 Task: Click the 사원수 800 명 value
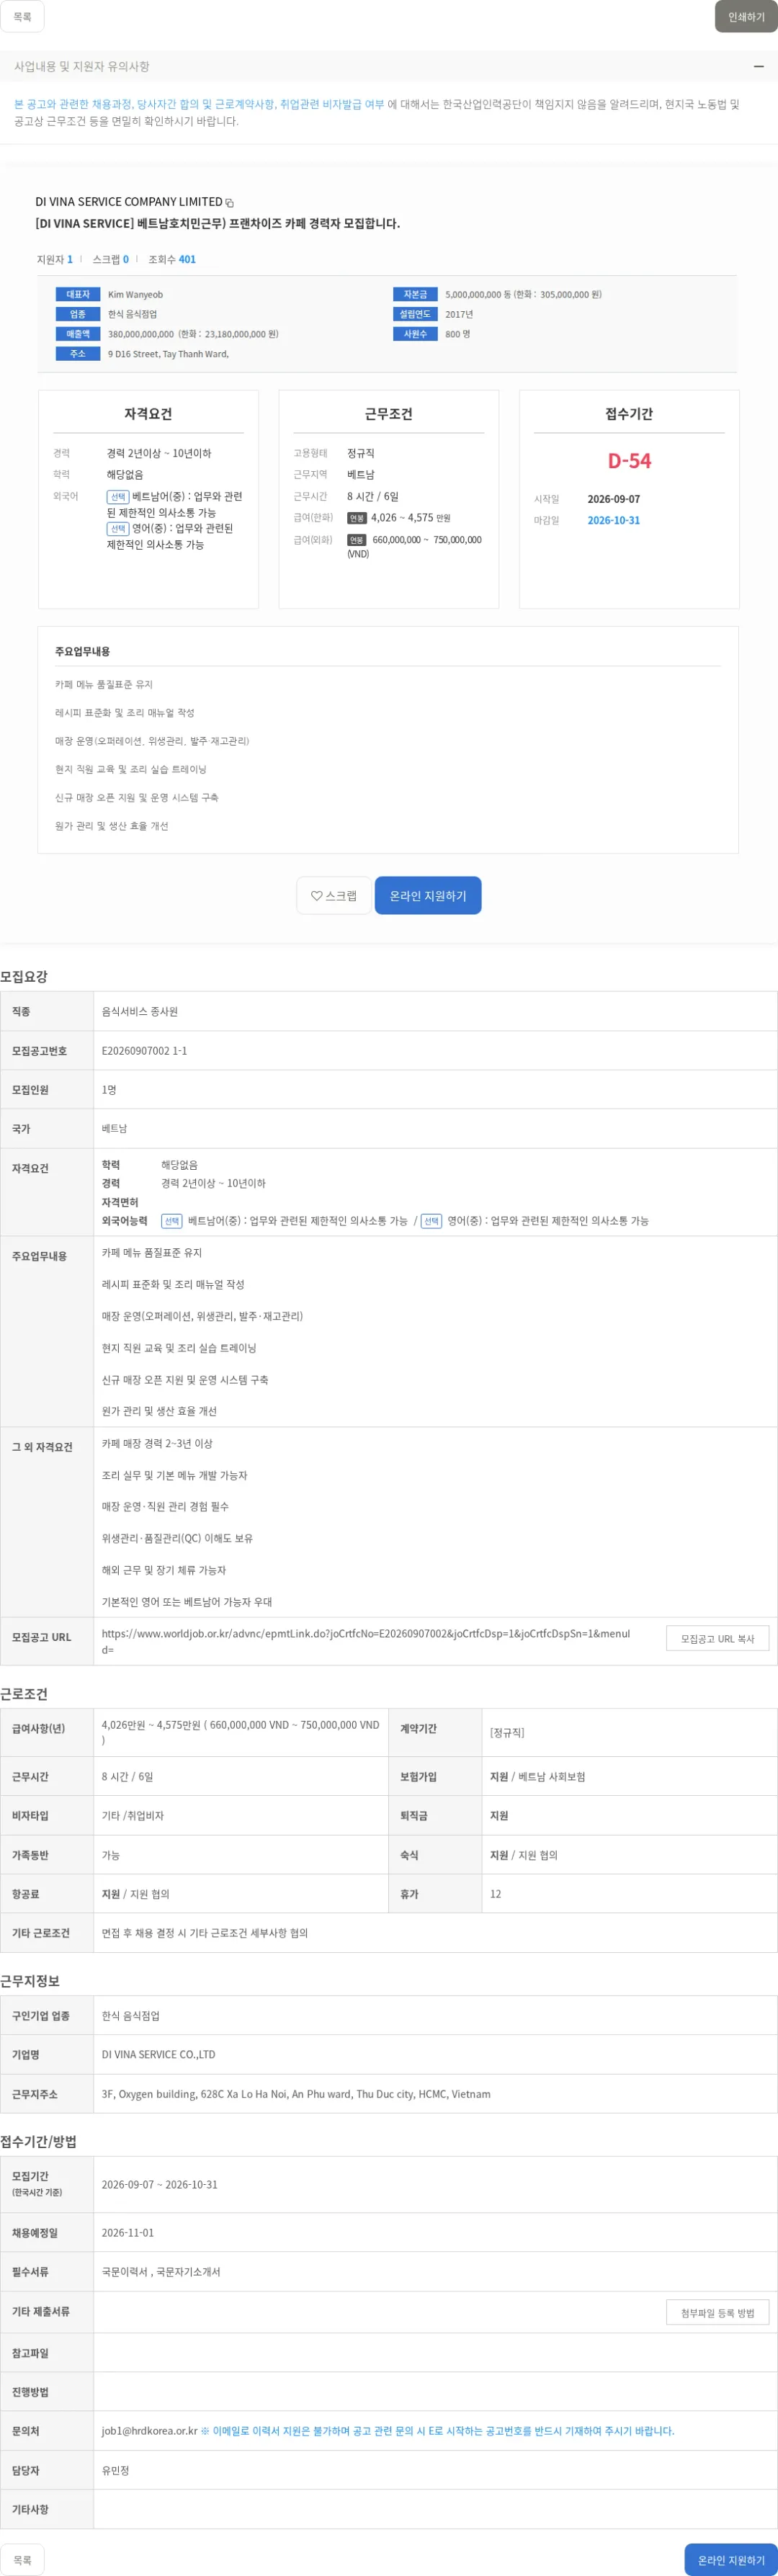(457, 334)
